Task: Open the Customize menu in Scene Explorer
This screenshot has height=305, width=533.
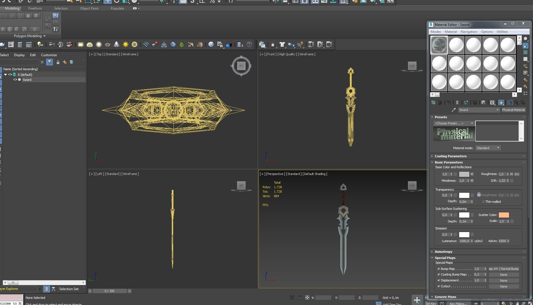Action: coord(49,55)
